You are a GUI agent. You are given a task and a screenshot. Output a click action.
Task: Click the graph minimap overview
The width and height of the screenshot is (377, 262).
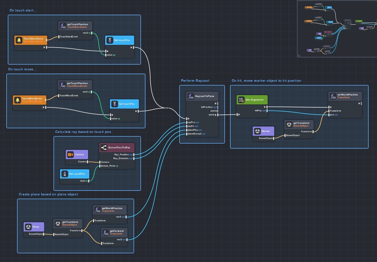coord(337,28)
